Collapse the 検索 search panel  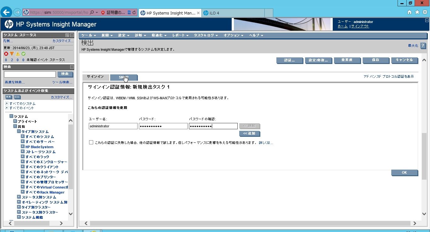point(72,67)
